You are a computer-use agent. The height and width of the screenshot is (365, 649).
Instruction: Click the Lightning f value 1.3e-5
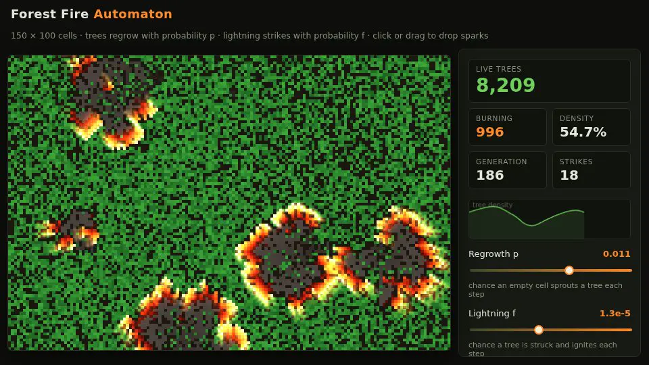[615, 313]
